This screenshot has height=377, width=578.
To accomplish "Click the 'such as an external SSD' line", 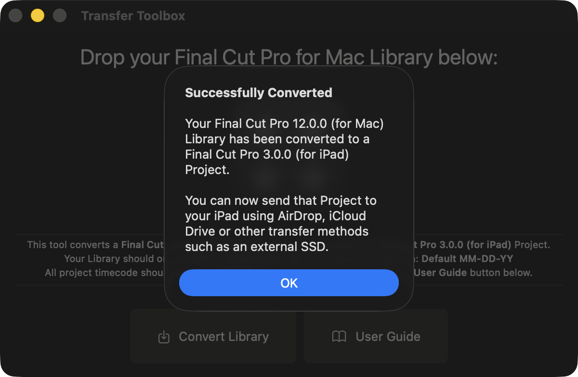I will 257,247.
